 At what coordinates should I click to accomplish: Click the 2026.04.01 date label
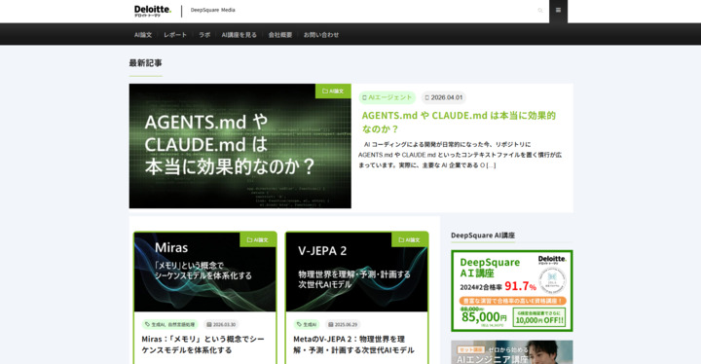444,97
